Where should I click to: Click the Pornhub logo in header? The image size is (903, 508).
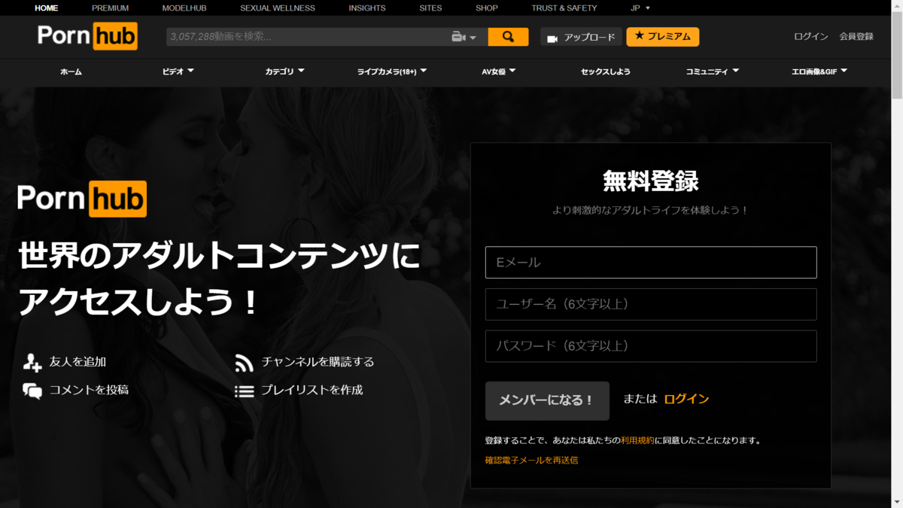(88, 36)
